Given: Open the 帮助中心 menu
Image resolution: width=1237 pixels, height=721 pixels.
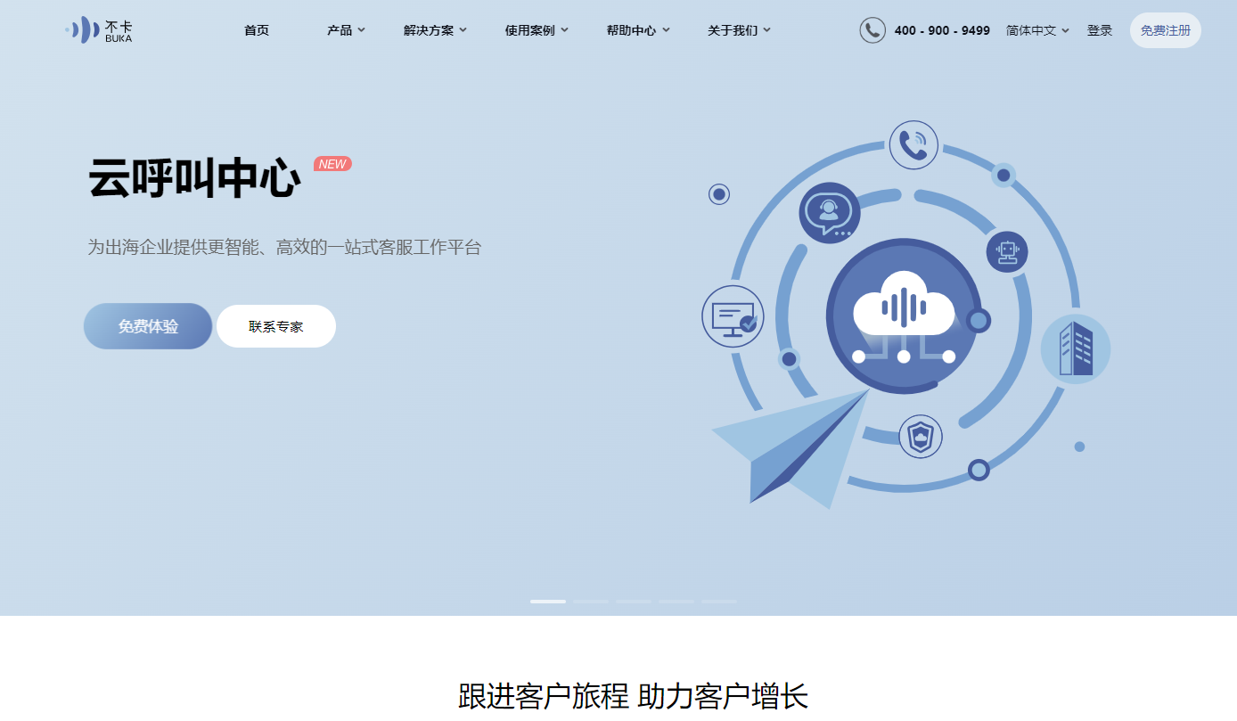Looking at the screenshot, I should [638, 30].
